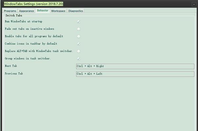198x131 pixels.
Task: Click 'Group windows in task switcher' text
Action: click(27, 58)
